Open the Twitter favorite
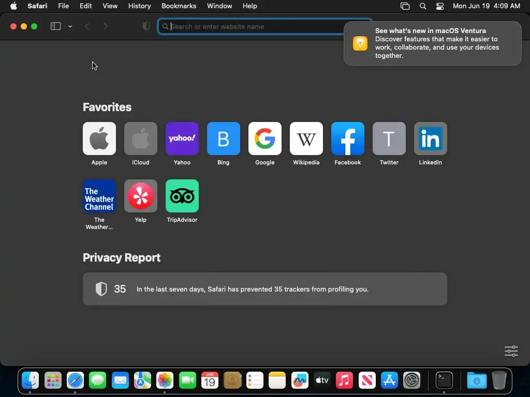This screenshot has width=530, height=397. (389, 139)
